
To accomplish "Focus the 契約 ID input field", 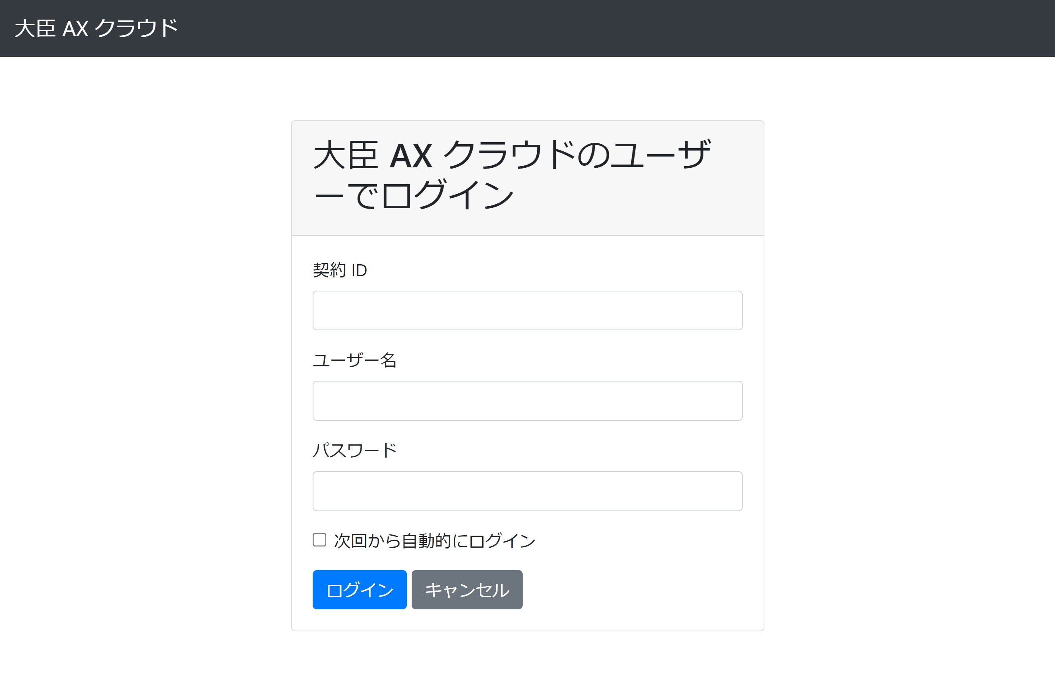I will pyautogui.click(x=527, y=310).
